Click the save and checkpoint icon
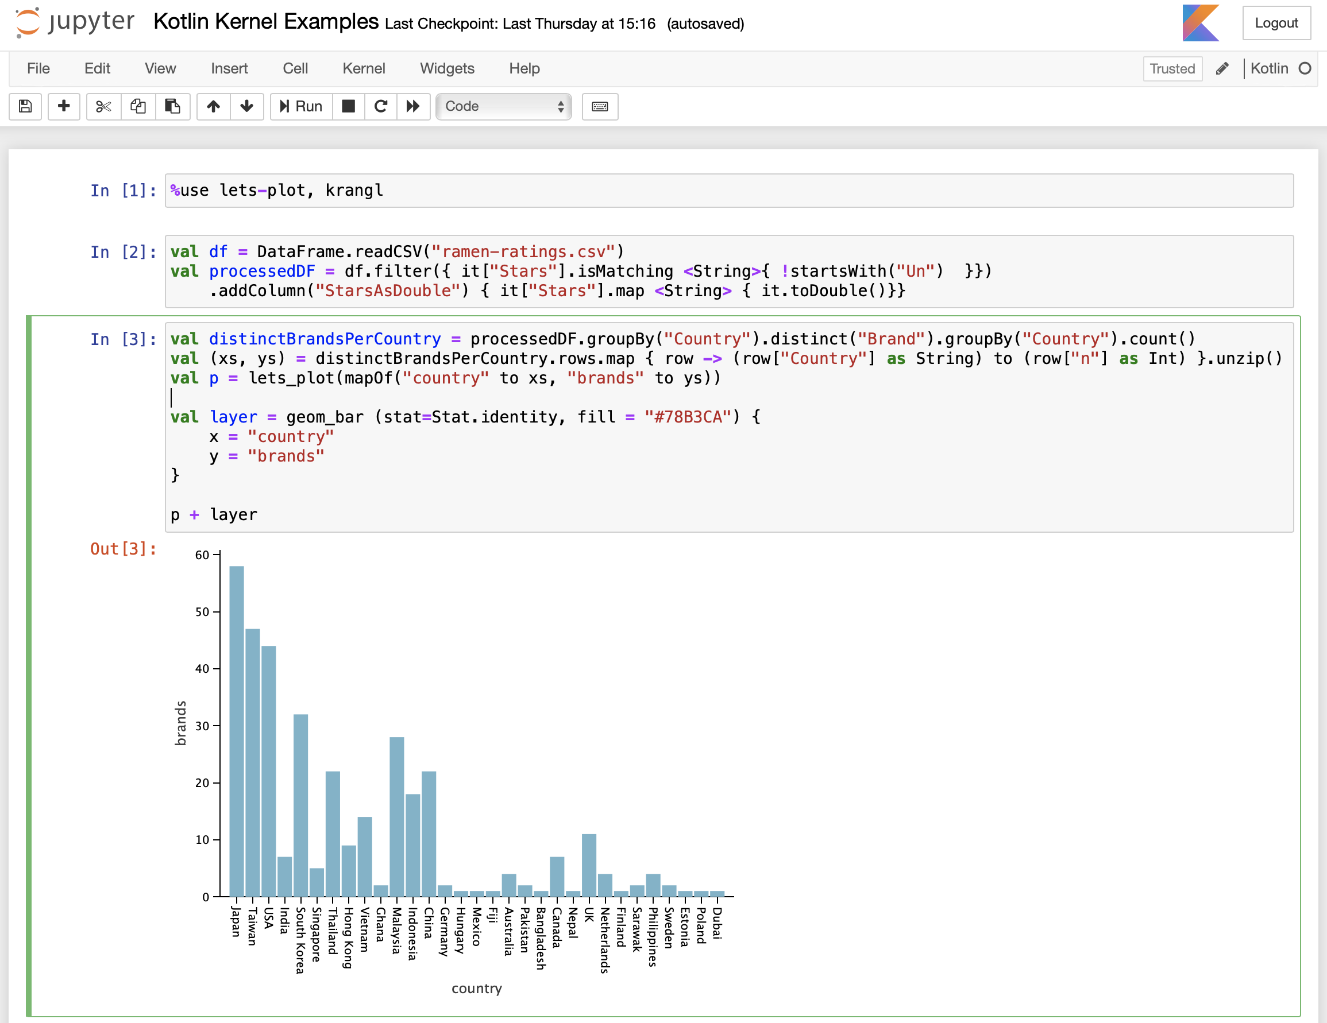 click(x=25, y=106)
